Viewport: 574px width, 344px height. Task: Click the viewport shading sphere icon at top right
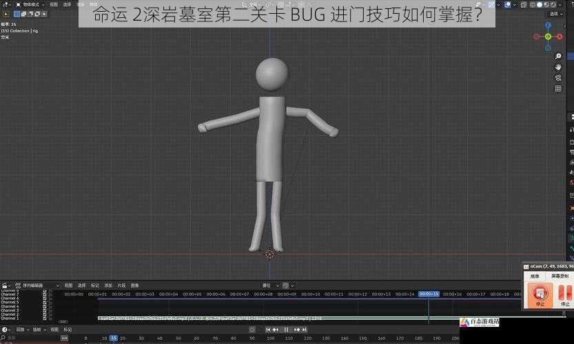[540, 5]
